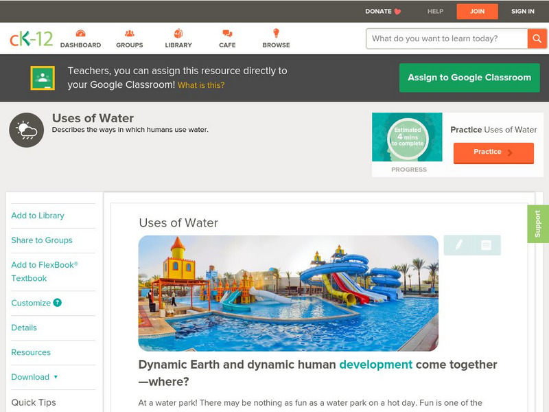Click the Customize help question icon
Screen dimensions: 549x412
click(x=58, y=303)
